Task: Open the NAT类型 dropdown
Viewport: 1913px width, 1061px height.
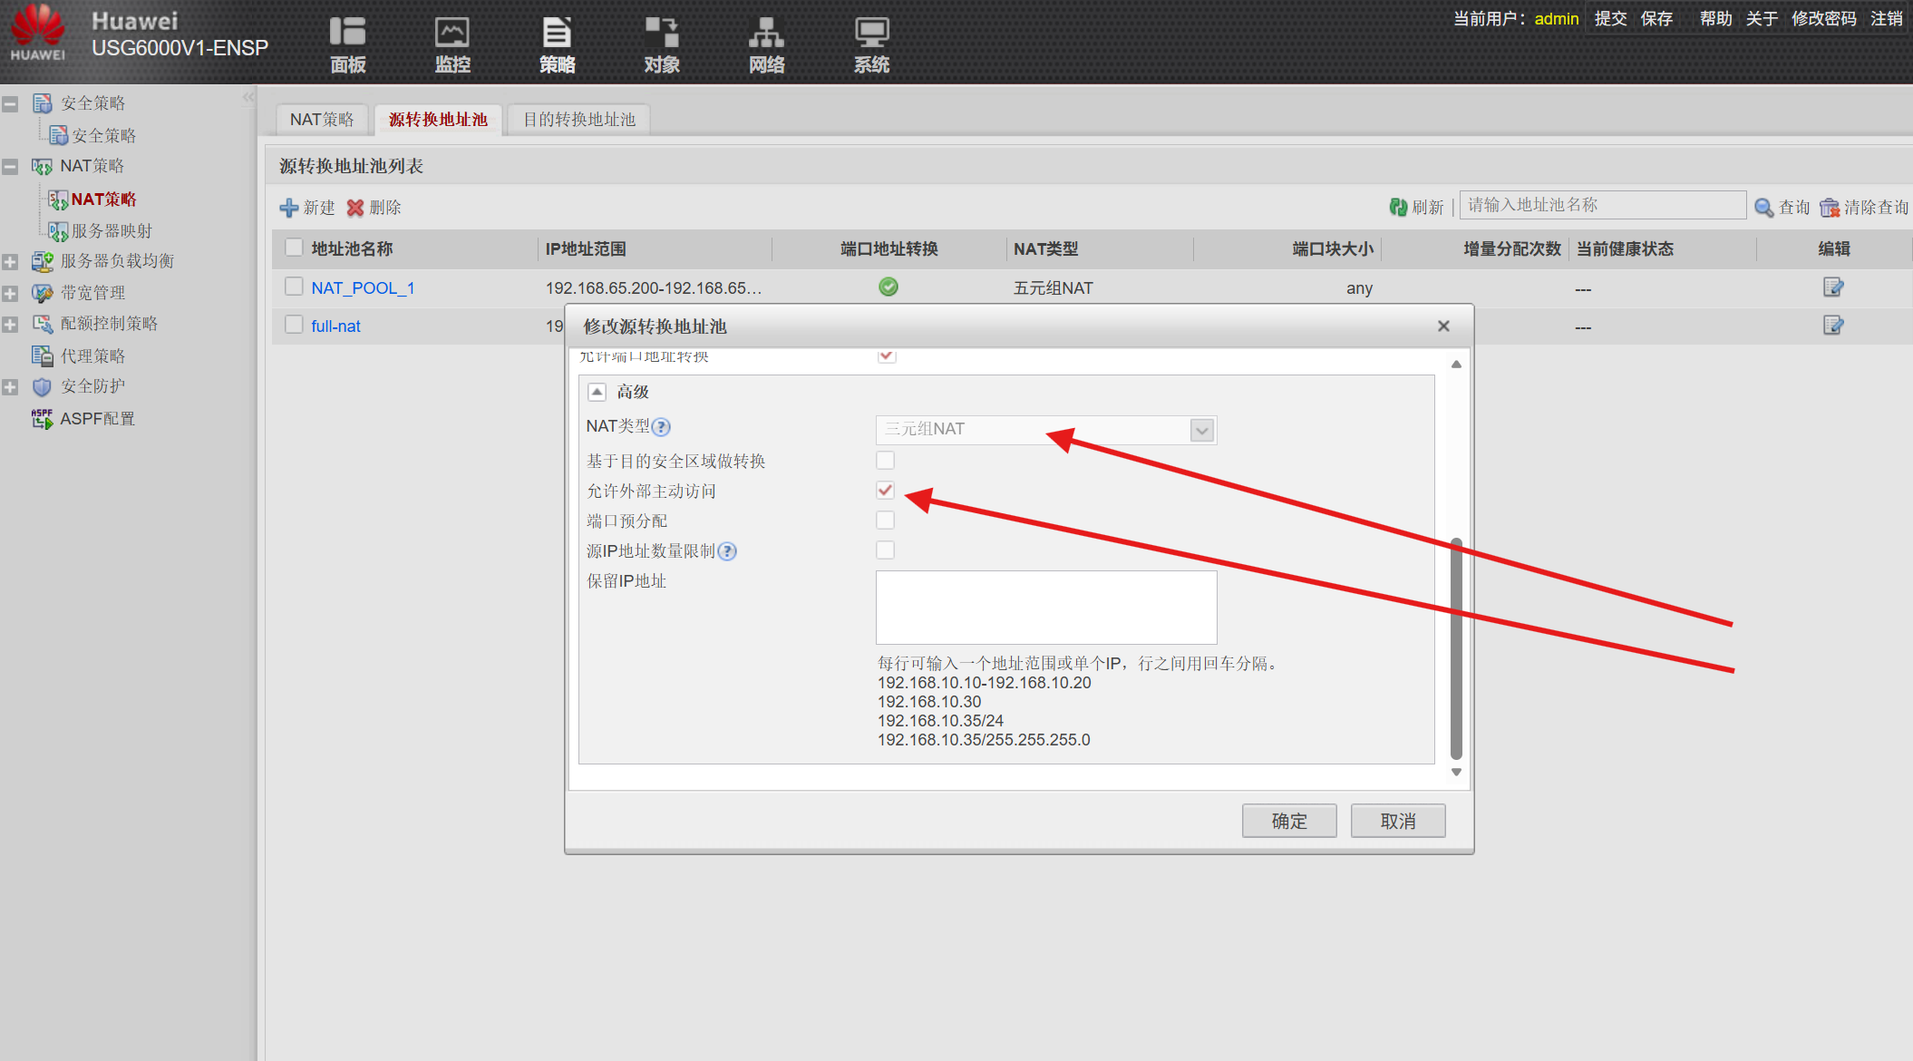Action: pos(1046,430)
